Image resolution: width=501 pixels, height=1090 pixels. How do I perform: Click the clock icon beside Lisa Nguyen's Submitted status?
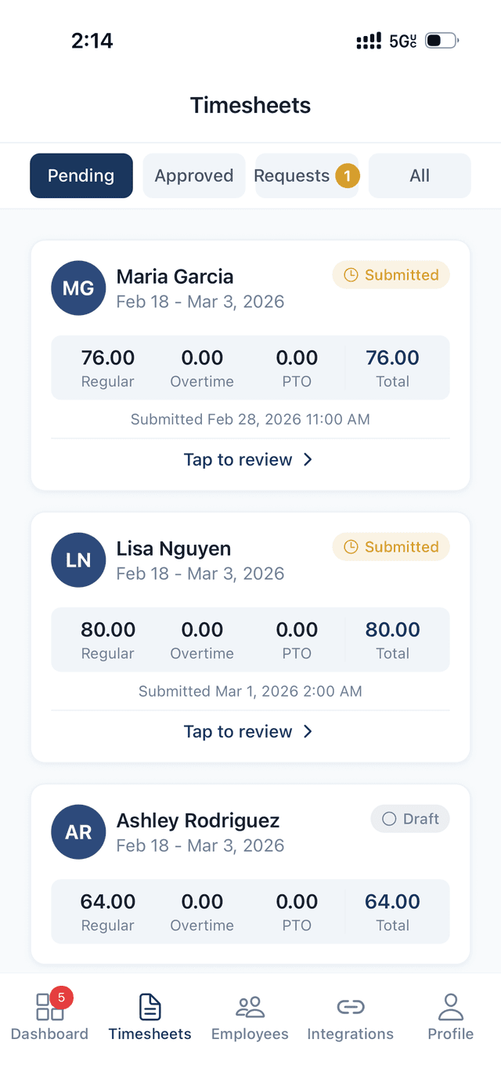351,546
